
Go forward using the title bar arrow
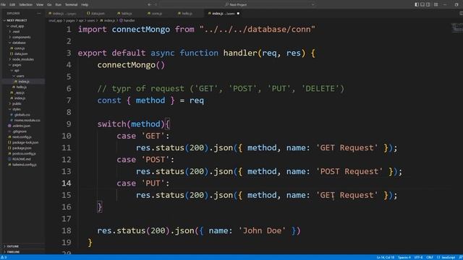(x=156, y=5)
